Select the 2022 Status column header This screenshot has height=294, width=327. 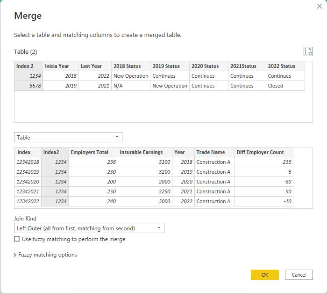pos(285,66)
